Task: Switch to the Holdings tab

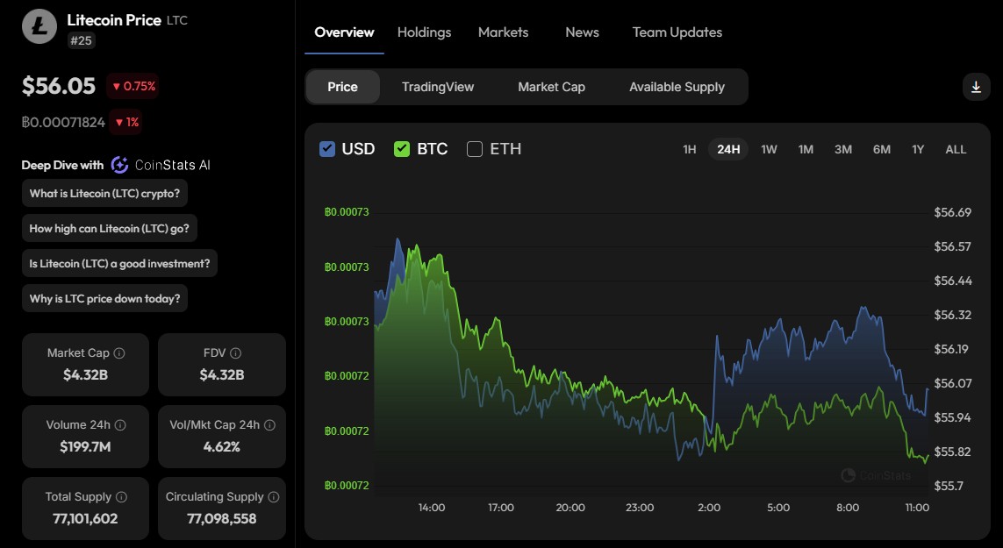Action: point(424,32)
